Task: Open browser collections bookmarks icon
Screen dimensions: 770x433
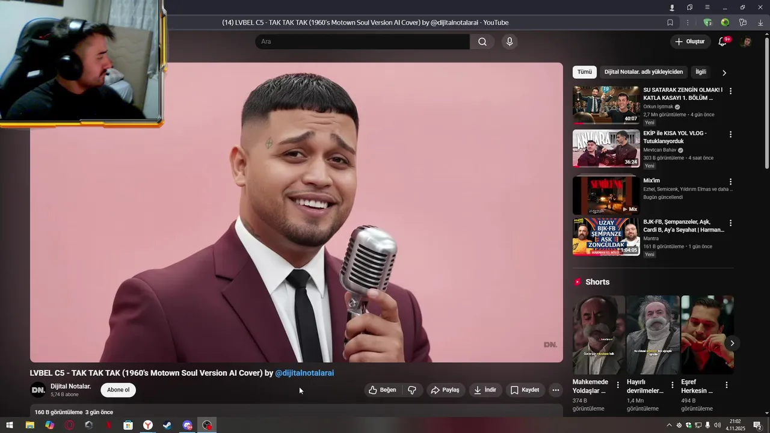Action: (x=689, y=7)
